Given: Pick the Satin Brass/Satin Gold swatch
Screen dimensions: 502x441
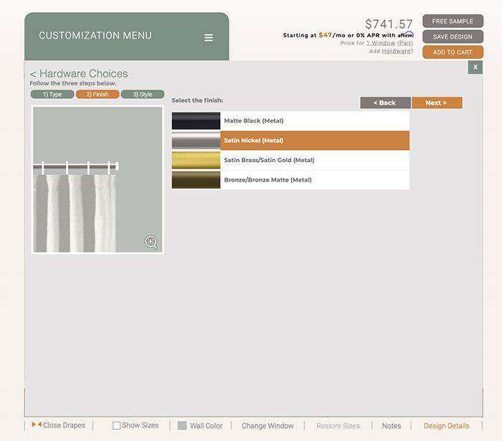Looking at the screenshot, I should click(196, 160).
